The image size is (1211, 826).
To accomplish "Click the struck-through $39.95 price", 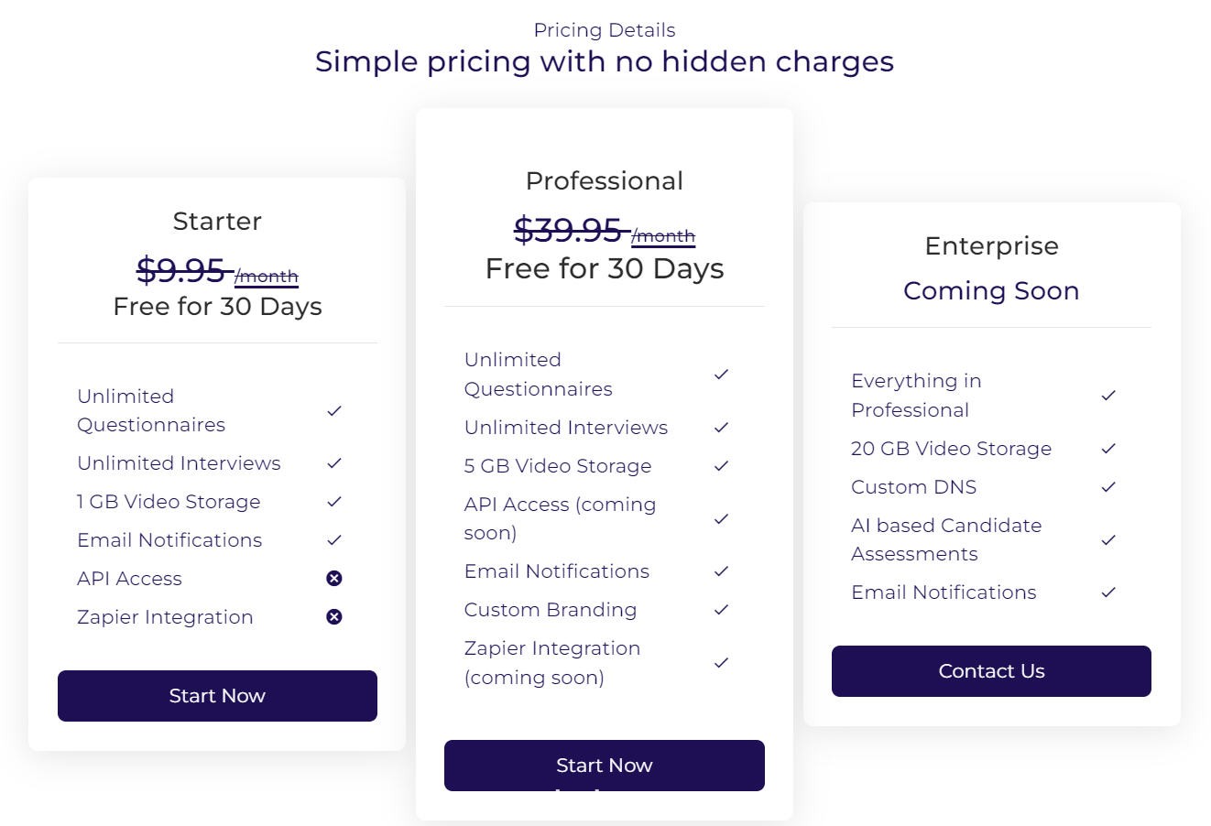I will [569, 230].
